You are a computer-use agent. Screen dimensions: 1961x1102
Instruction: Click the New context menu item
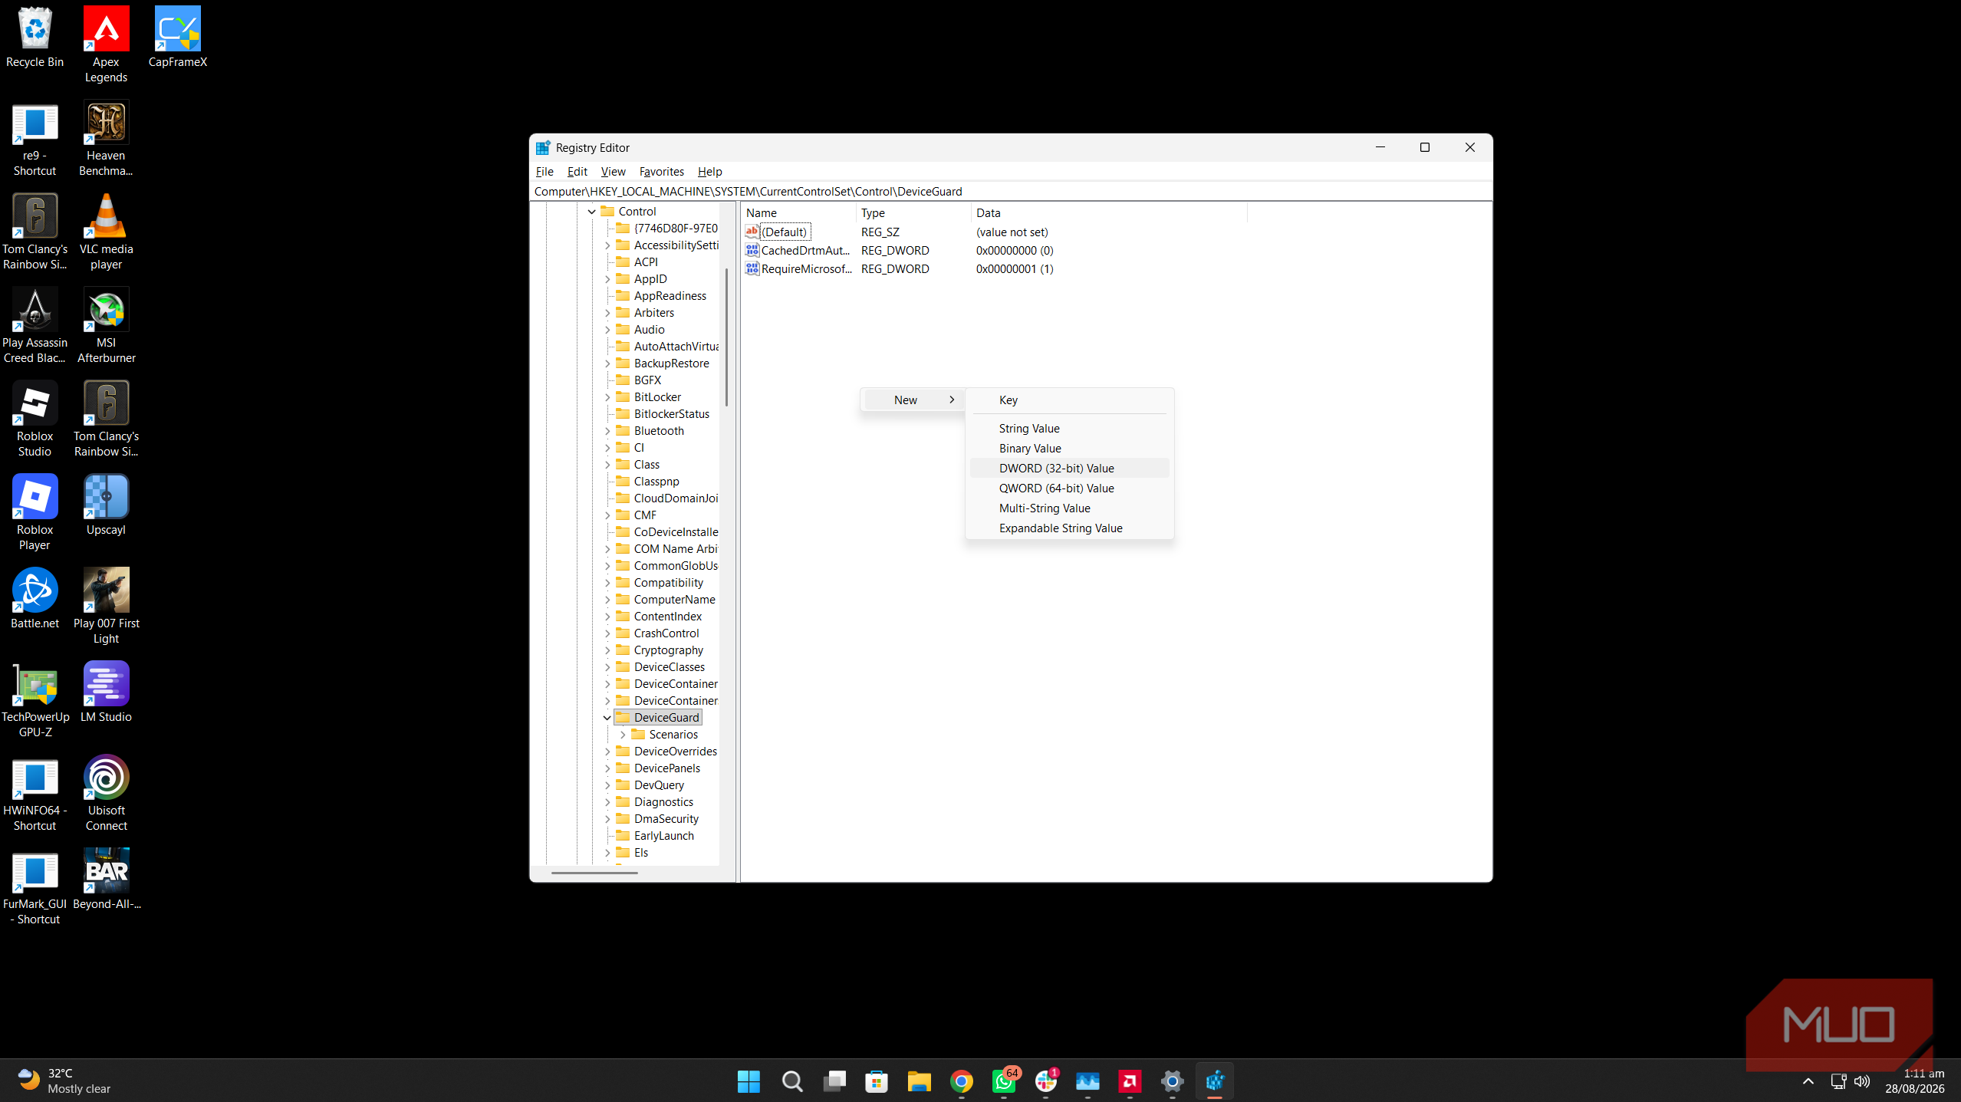[x=913, y=400]
